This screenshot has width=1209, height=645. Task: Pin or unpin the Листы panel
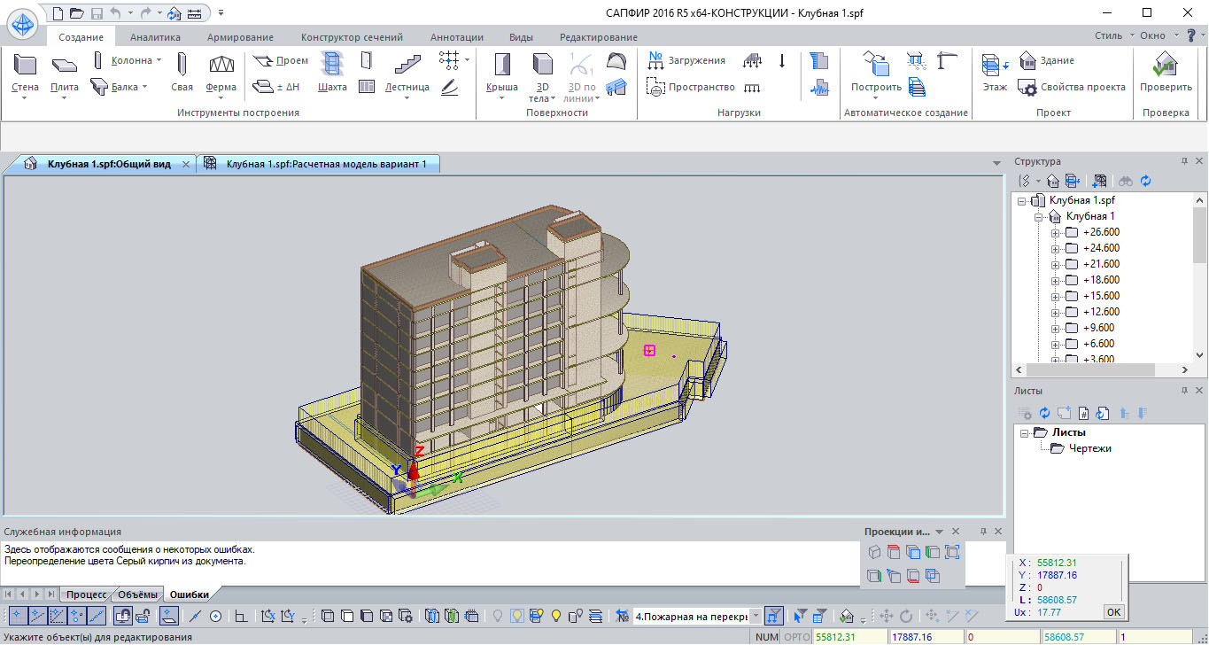1184,391
